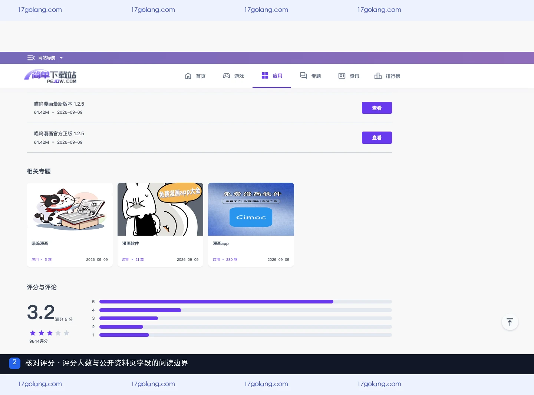The height and width of the screenshot is (395, 534).
Task: Click the 应用 · 280 款 tag
Action: click(x=225, y=260)
